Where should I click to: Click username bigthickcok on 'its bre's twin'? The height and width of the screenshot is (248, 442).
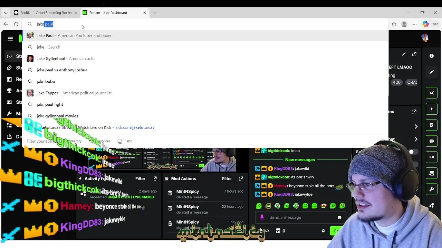pyautogui.click(x=279, y=177)
